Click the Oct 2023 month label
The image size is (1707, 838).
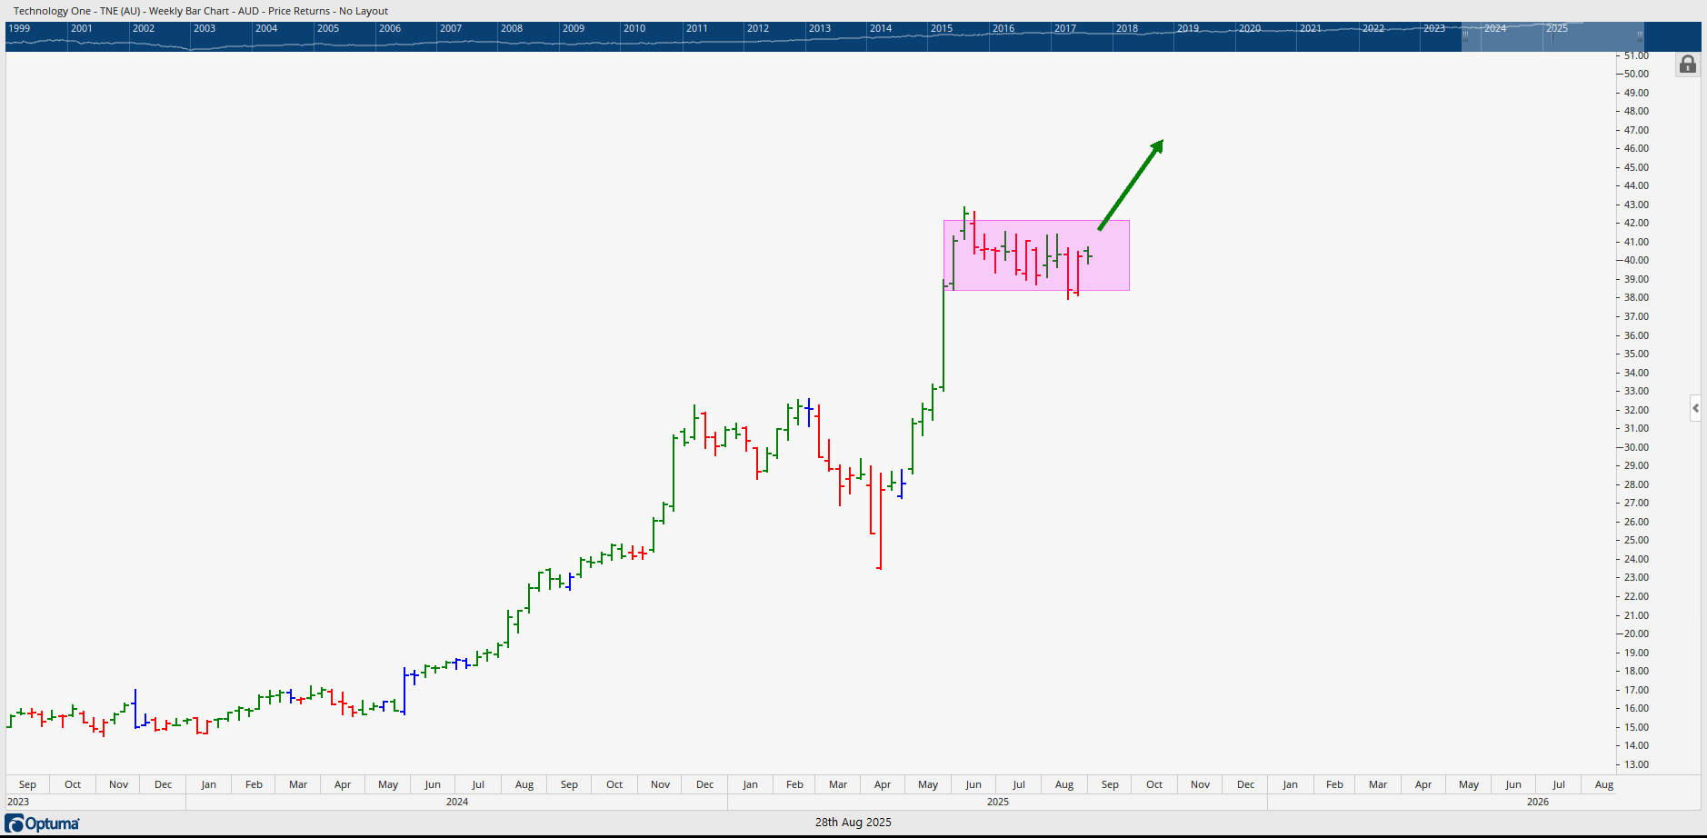73,784
